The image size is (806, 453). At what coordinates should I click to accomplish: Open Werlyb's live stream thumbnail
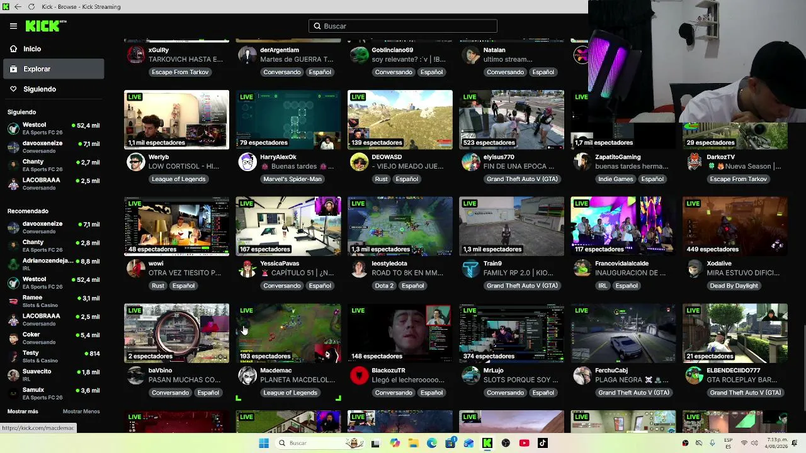[176, 120]
